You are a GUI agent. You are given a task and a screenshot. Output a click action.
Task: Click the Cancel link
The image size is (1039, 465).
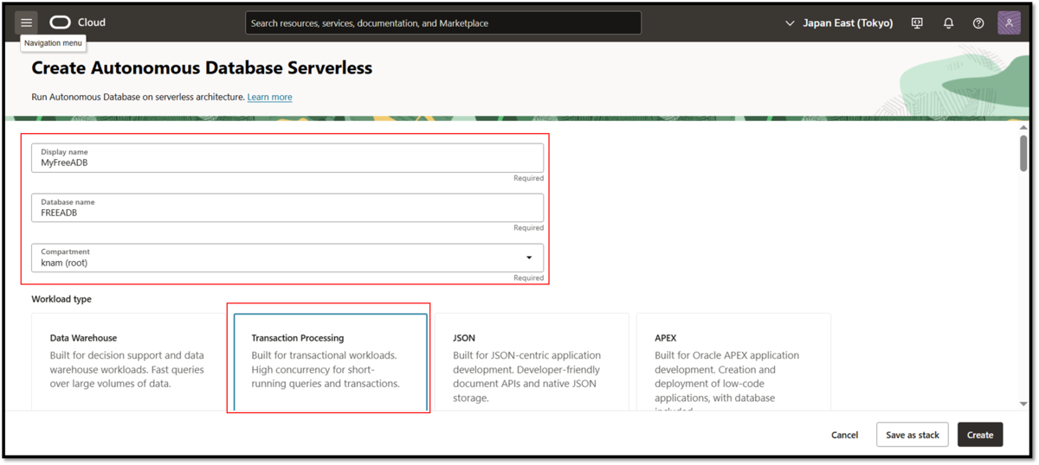click(844, 435)
